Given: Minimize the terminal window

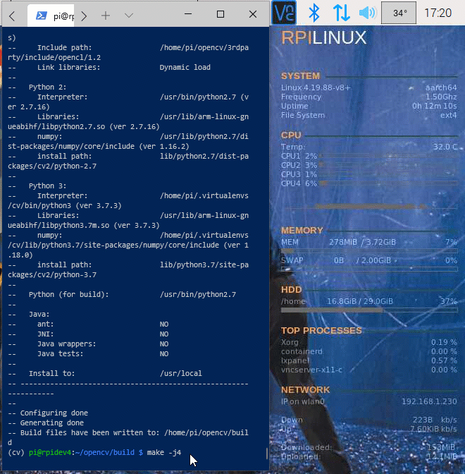Looking at the screenshot, I should pyautogui.click(x=188, y=14).
